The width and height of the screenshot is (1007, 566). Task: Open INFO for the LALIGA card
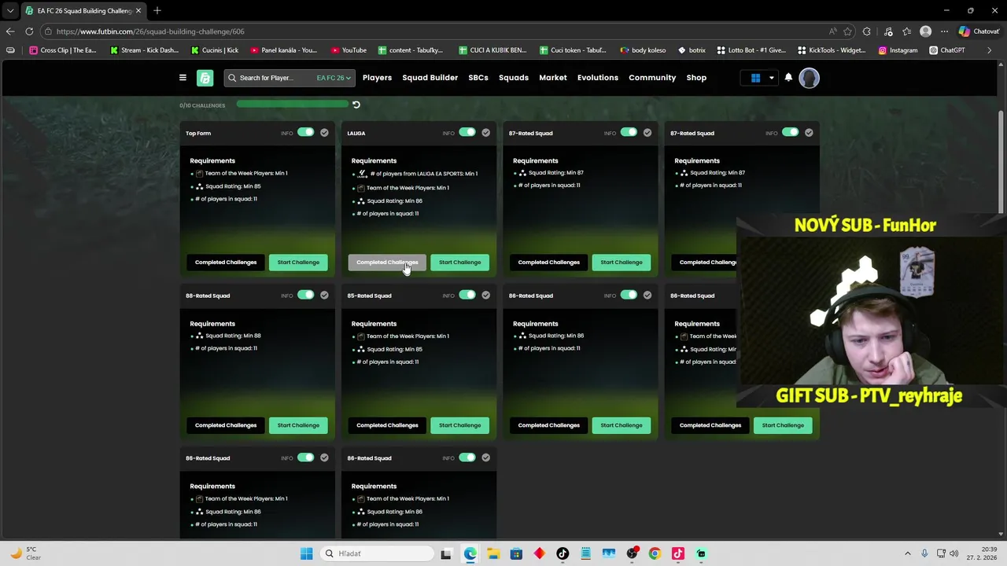pyautogui.click(x=448, y=133)
